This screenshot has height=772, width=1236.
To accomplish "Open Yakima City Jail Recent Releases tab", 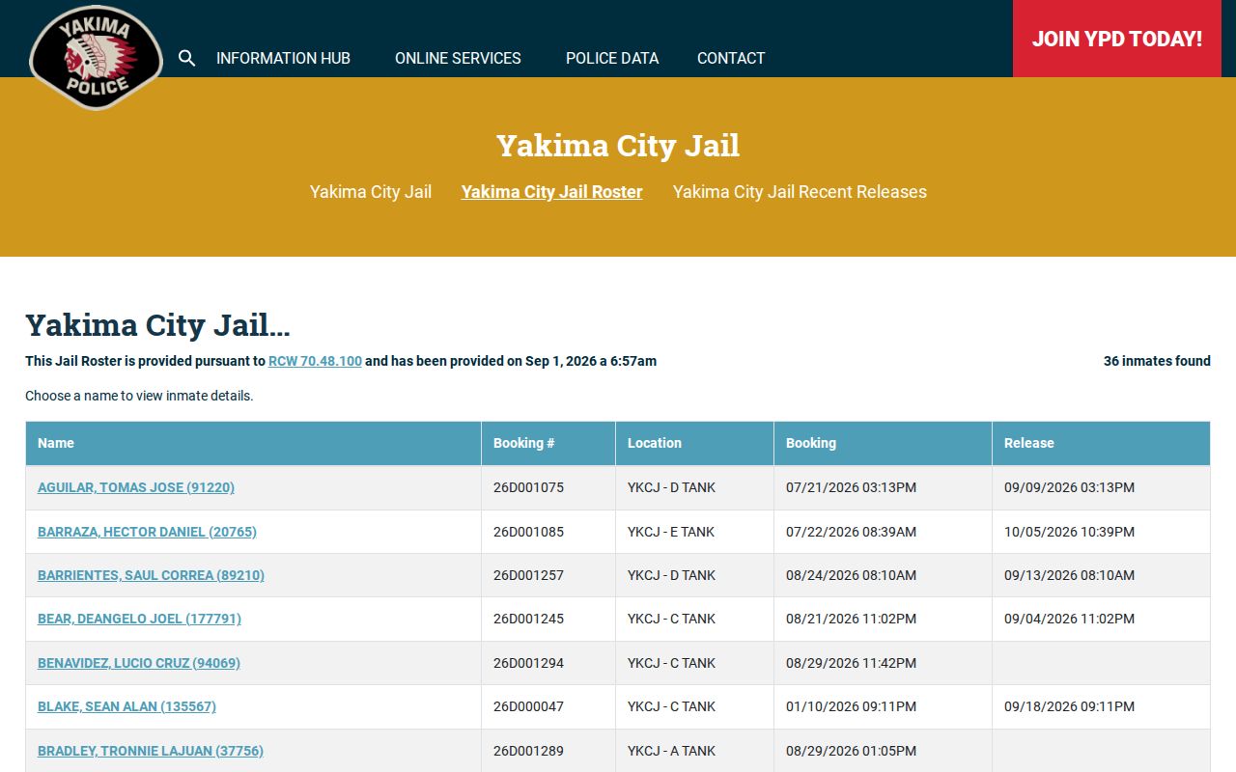I will coord(800,192).
